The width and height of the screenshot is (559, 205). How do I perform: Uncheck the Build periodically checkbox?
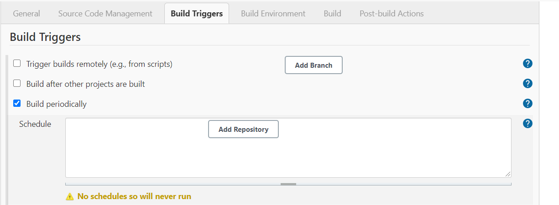(x=17, y=104)
